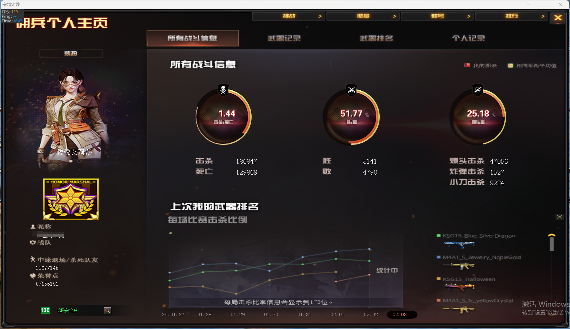Click KSG15 Blue SilverDragon gun image
570x329 pixels.
tap(459, 244)
